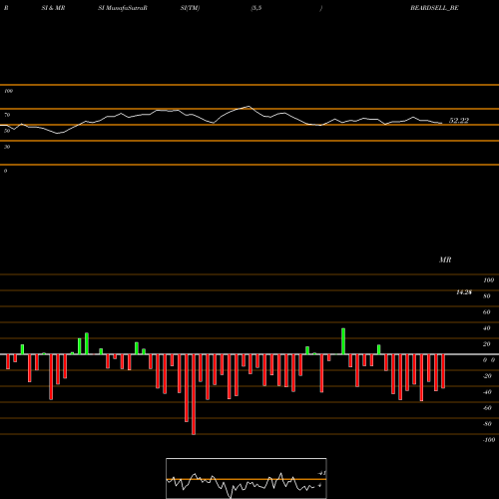The height and width of the screenshot is (499, 499).
Task: Click the tallest green MR bar near 40
Action: click(343, 341)
